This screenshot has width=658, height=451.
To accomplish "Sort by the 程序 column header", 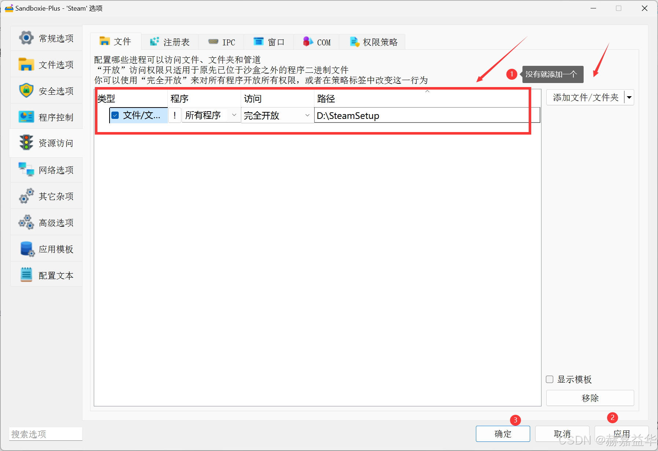I will (x=204, y=99).
